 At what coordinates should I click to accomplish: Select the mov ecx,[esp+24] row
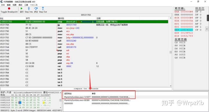[84, 28]
